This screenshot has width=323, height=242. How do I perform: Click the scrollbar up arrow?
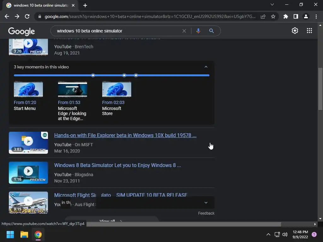320,25
